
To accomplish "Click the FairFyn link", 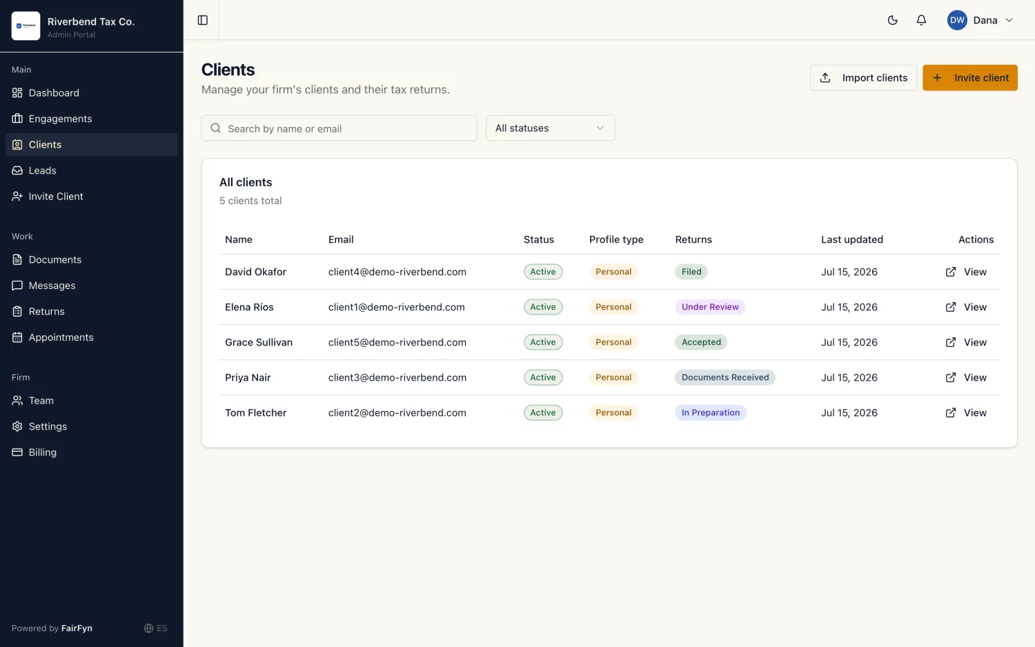I will 77,628.
